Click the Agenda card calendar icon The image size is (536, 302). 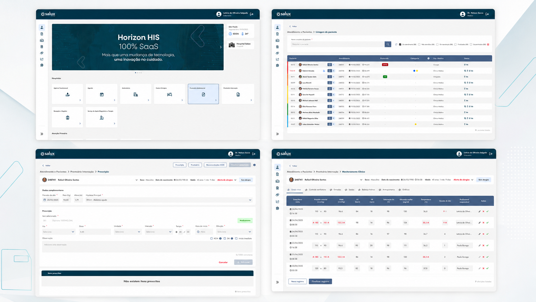coord(102,94)
